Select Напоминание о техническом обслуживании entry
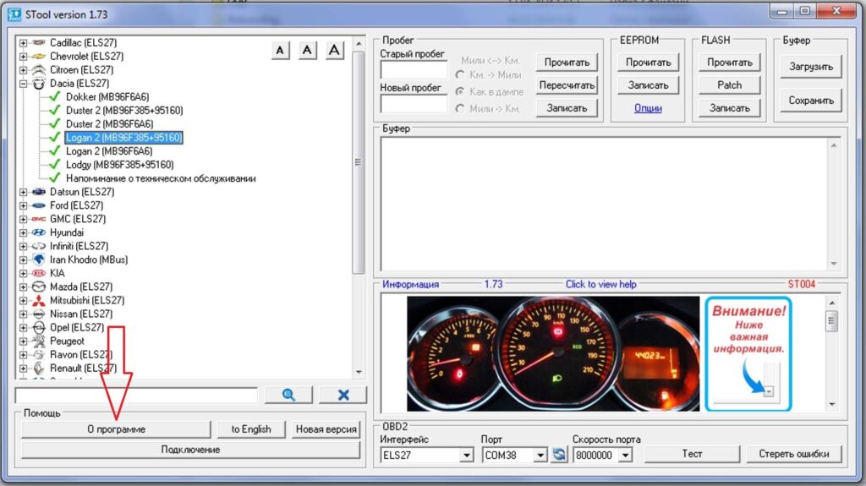The image size is (866, 486). pos(161,178)
